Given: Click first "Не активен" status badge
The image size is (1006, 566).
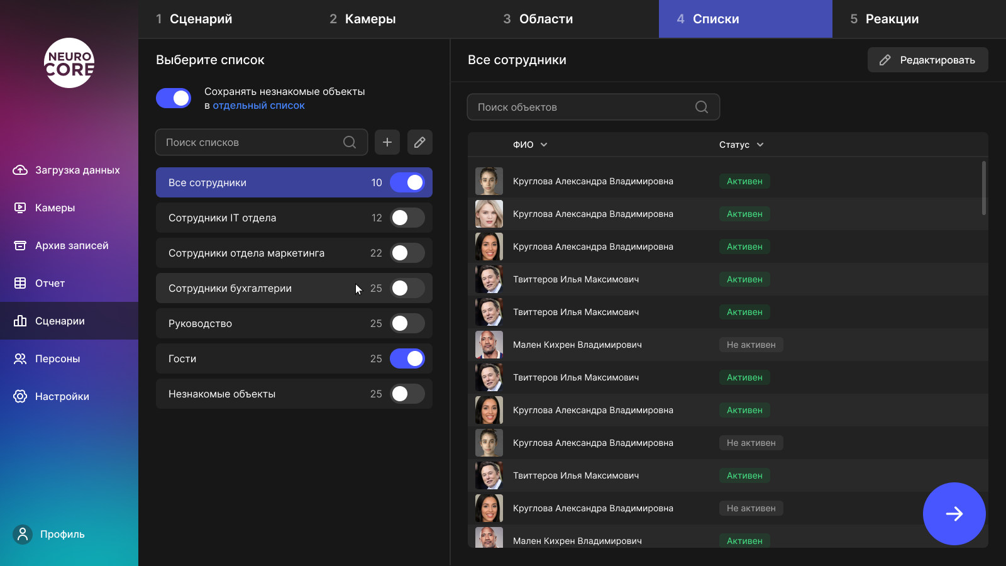Looking at the screenshot, I should [x=751, y=345].
